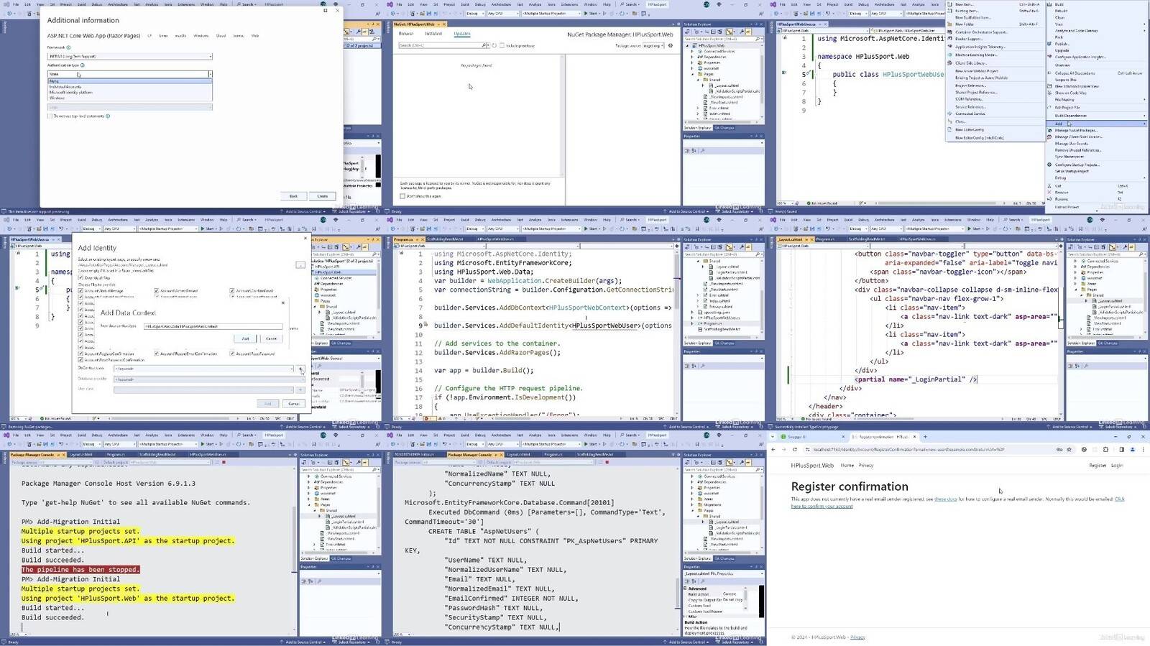
Task: Click the browser reload page icon
Action: (794, 450)
